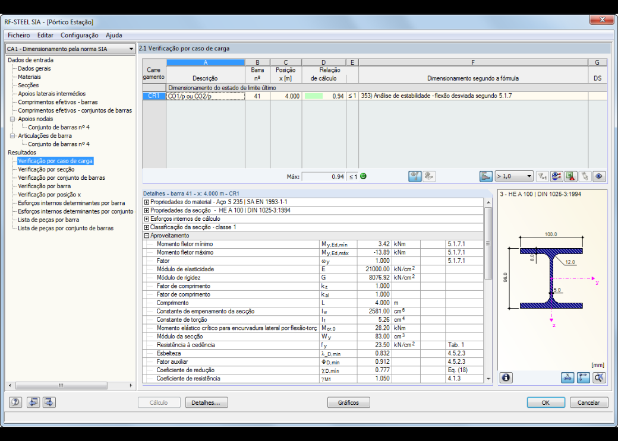Expand Propriedades da secção row
The width and height of the screenshot is (618, 441).
147,211
